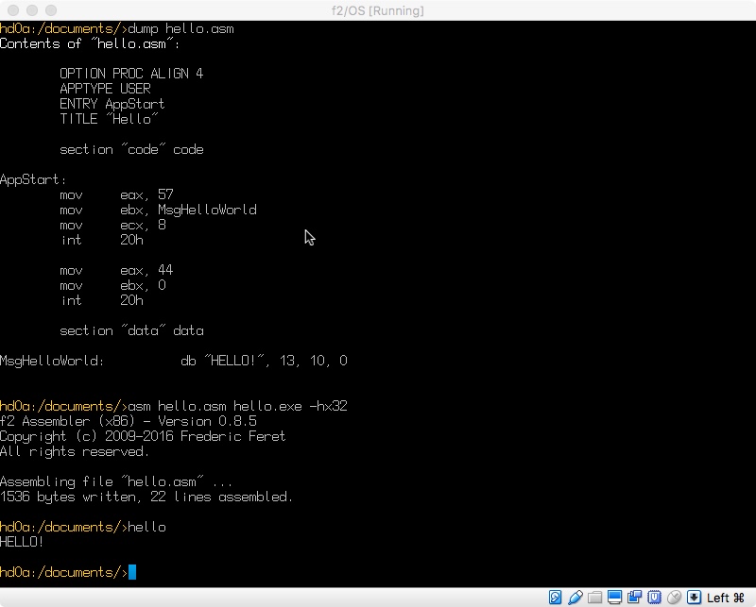Click the green zoom window button

pos(51,10)
